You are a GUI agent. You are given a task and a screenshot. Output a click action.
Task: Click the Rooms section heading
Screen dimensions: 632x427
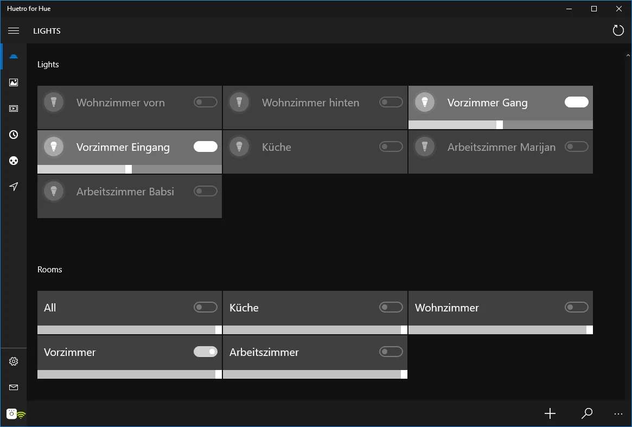tap(49, 269)
